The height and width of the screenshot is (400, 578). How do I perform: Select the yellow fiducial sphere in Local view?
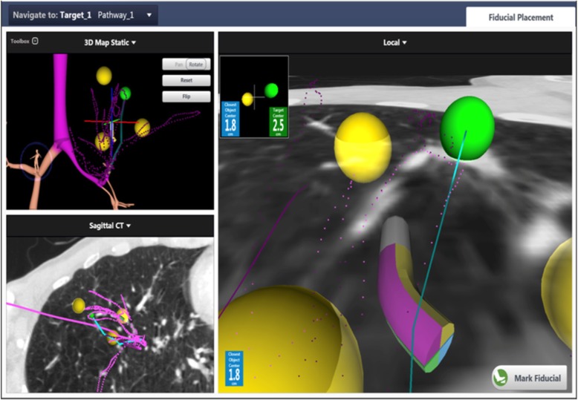coord(363,146)
